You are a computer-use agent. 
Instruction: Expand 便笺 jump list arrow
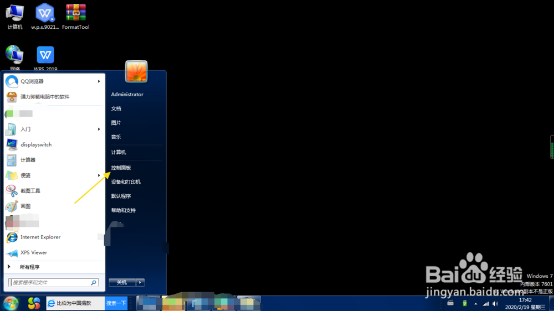[99, 175]
